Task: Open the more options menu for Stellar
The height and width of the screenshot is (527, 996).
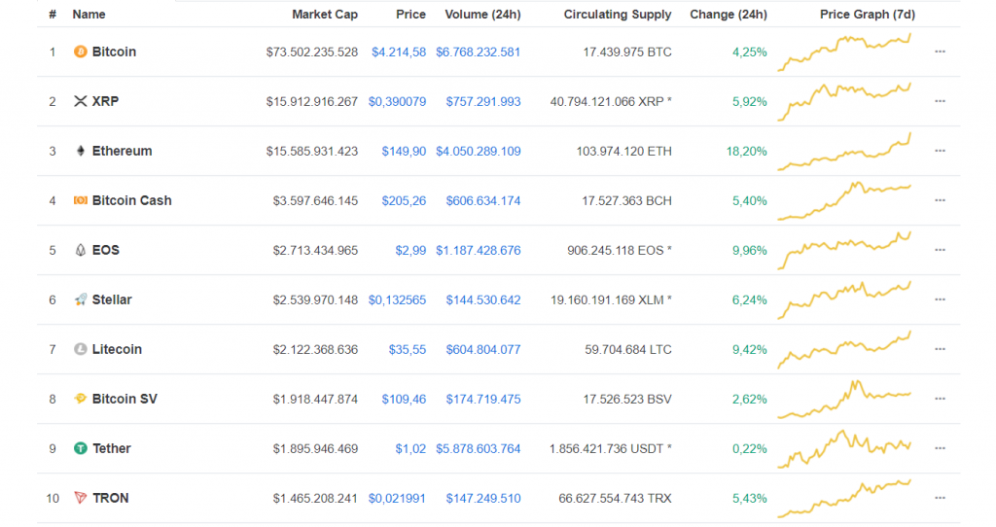Action: click(941, 299)
